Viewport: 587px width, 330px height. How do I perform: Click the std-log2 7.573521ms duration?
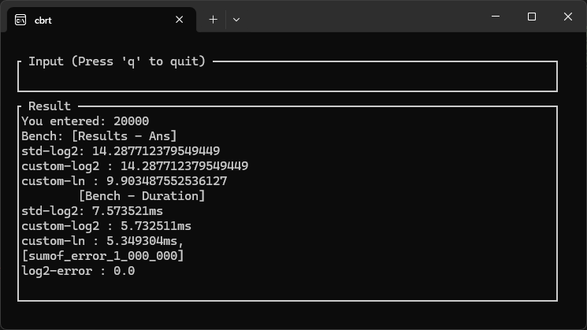pos(128,211)
